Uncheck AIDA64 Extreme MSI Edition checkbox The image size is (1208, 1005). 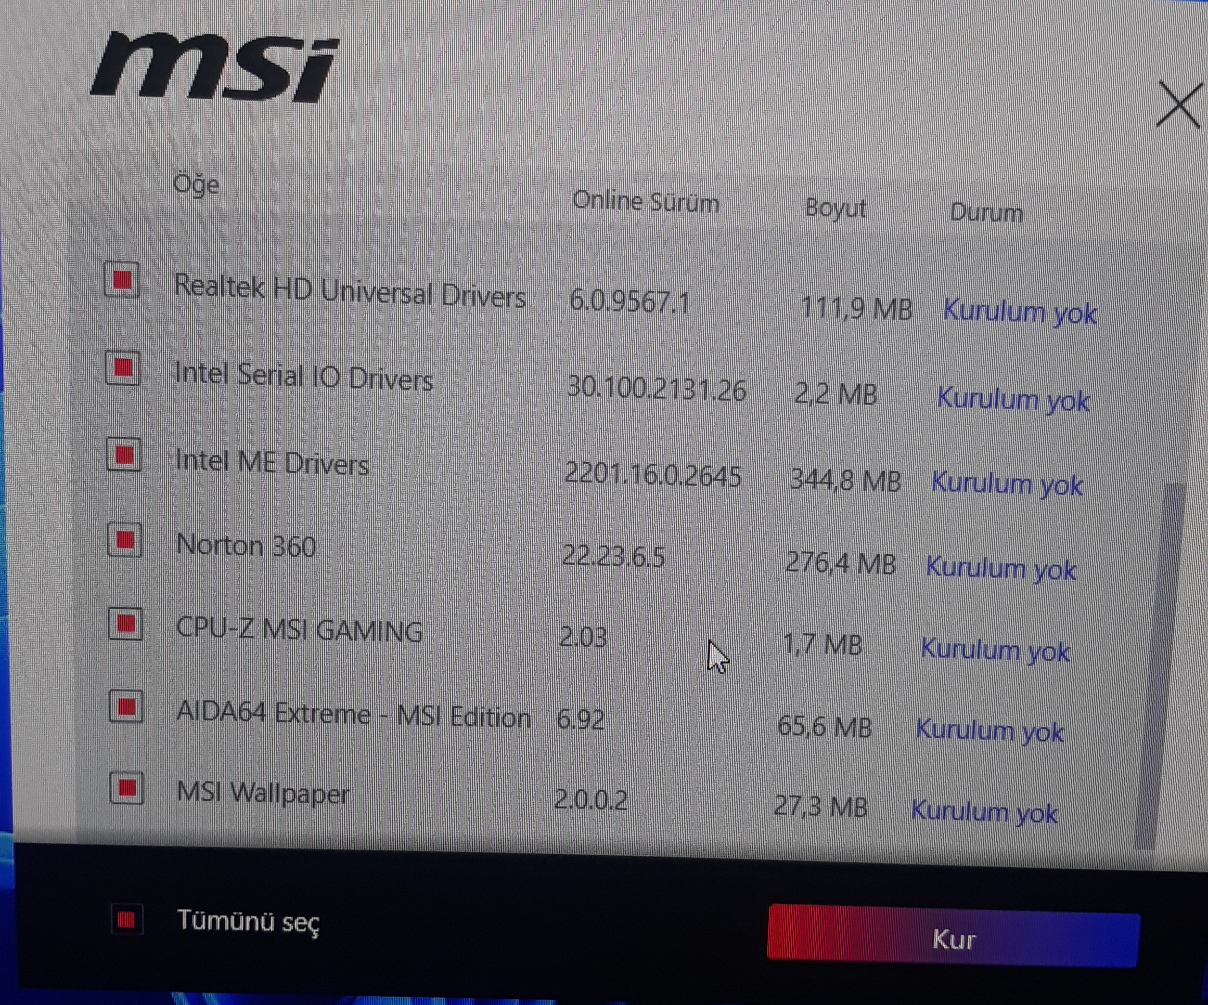pyautogui.click(x=126, y=707)
